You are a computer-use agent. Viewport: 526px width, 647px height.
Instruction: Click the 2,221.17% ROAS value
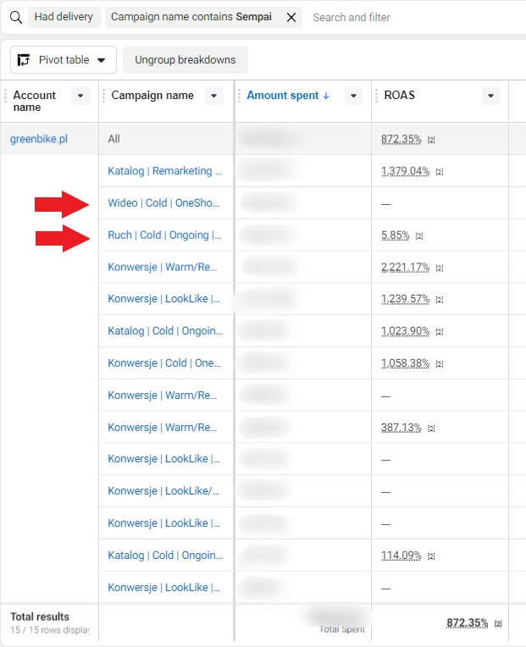click(x=405, y=268)
